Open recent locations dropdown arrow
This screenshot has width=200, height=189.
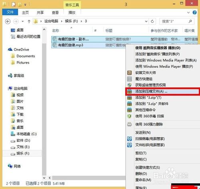23,21
